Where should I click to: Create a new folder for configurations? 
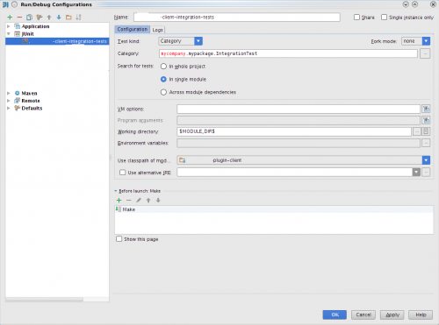click(x=68, y=18)
